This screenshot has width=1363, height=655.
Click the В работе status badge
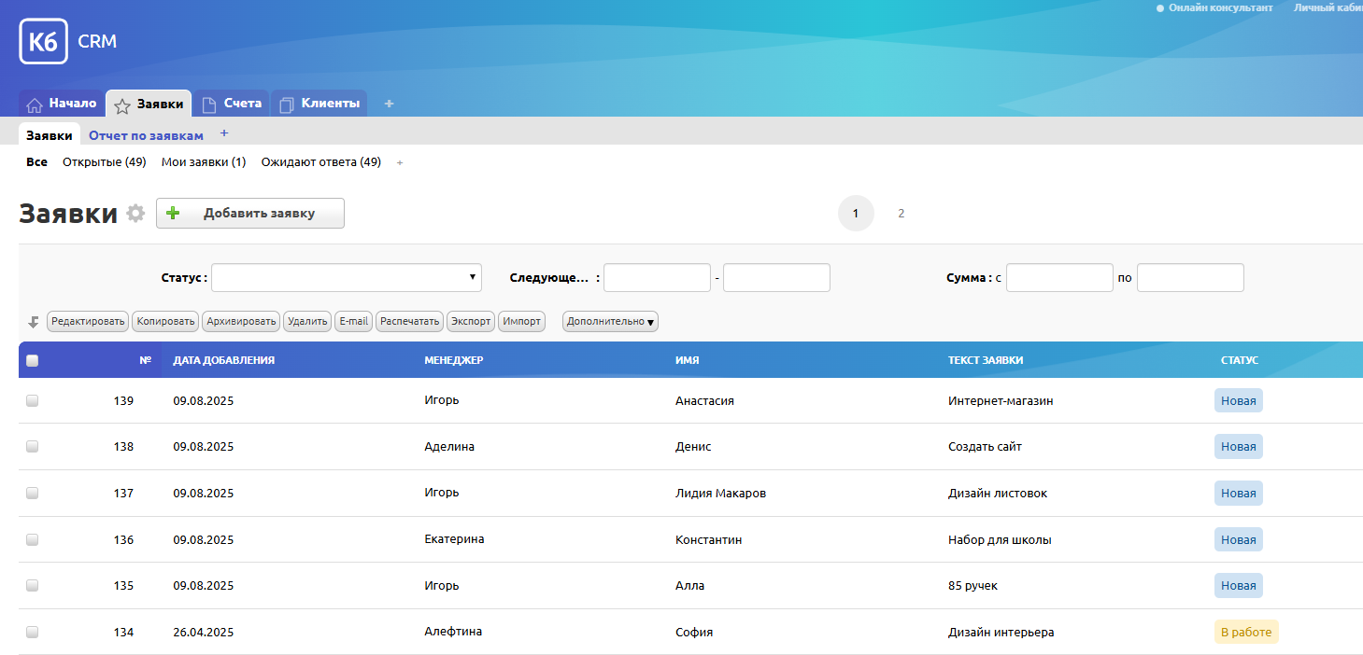[1245, 632]
